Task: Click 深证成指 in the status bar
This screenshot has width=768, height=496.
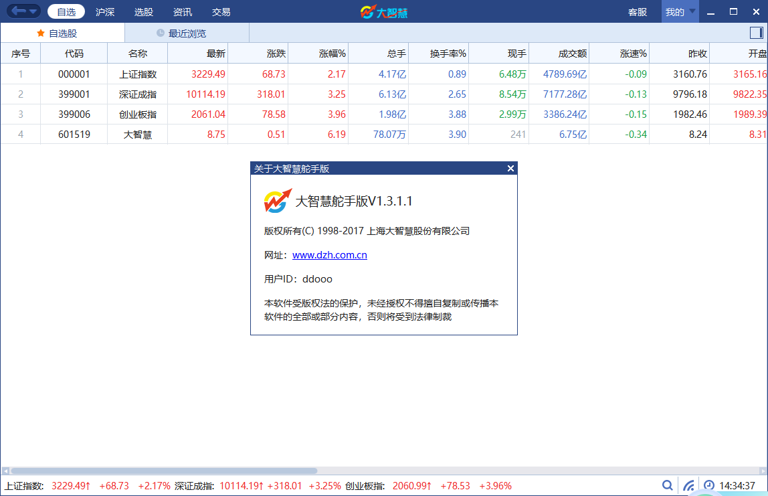Action: point(194,486)
